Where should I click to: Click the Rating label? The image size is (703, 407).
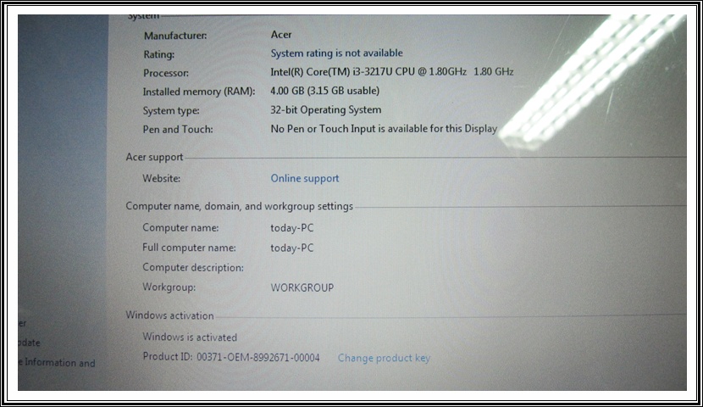[x=158, y=55]
